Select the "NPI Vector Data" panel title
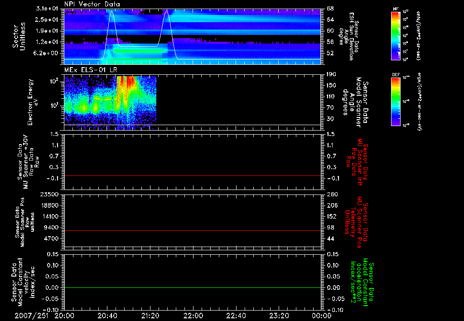This screenshot has height=321, width=464. [92, 4]
